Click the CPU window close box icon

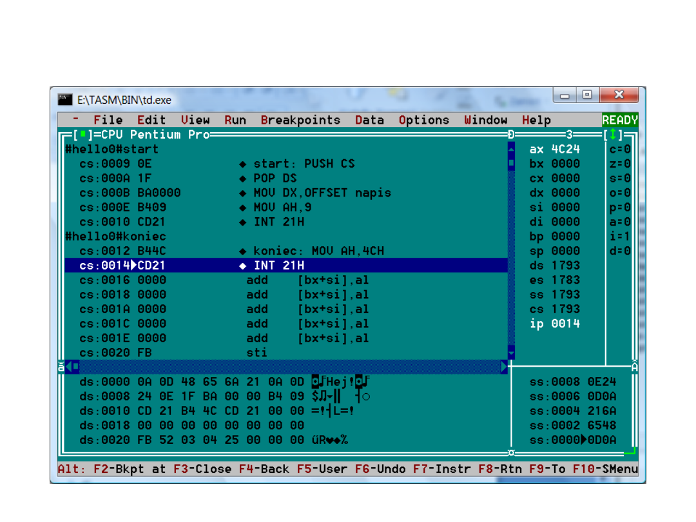82,135
